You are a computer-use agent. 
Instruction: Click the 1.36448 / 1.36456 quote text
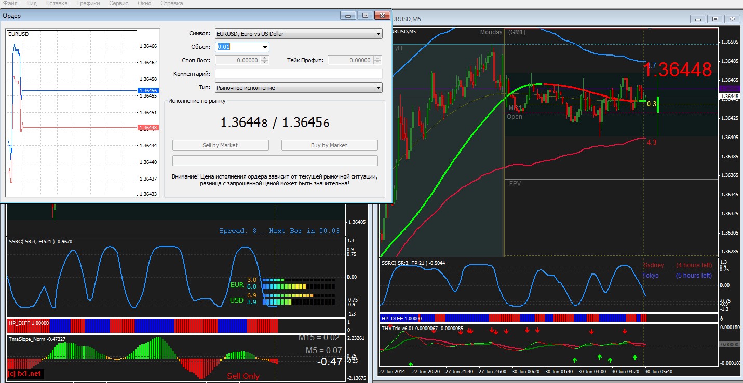pyautogui.click(x=275, y=123)
